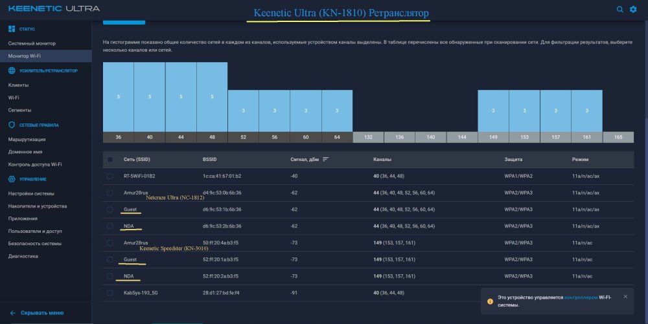The image size is (648, 324).
Task: Filter by channel 149 label
Action: [493, 137]
